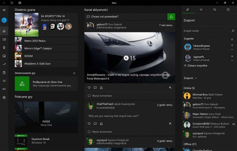Click Wpisz komentarz under XSaltTheFries0's post
This screenshot has height=151, width=237.
coord(130,132)
